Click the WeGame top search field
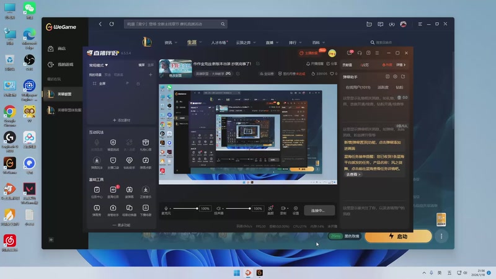The height and width of the screenshot is (279, 496). 175,24
